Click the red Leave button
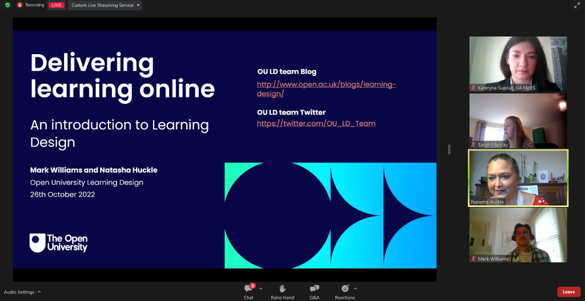The width and height of the screenshot is (585, 301). pyautogui.click(x=568, y=292)
